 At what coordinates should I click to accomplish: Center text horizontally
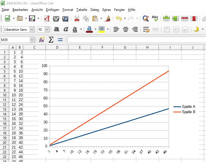click(x=126, y=29)
